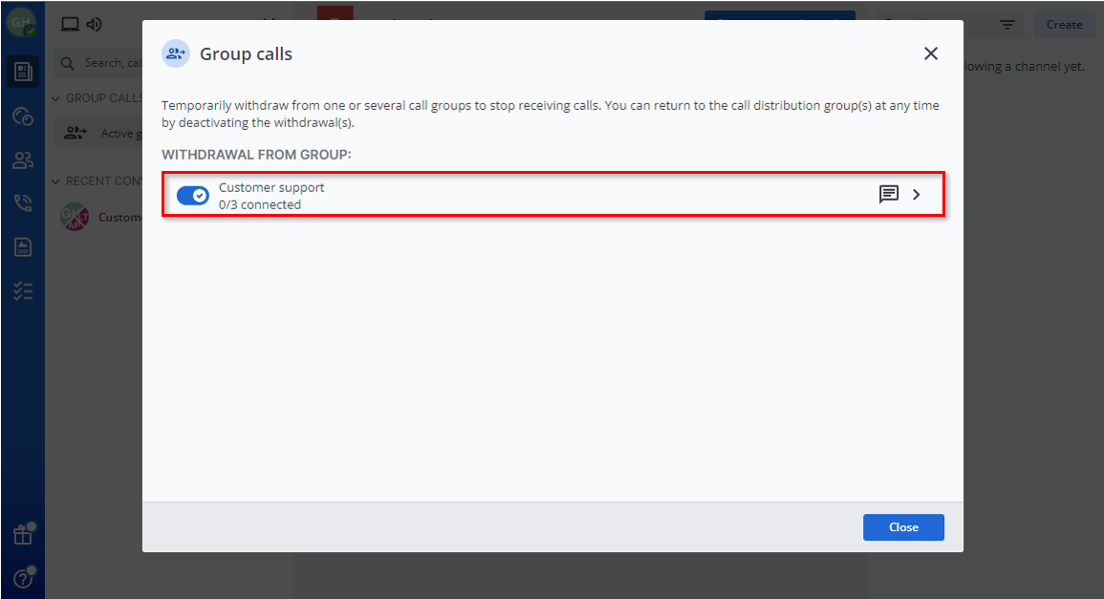Viewport: 1104px width, 599px height.
Task: Collapse the GROUP CALLS section
Action: coord(56,98)
